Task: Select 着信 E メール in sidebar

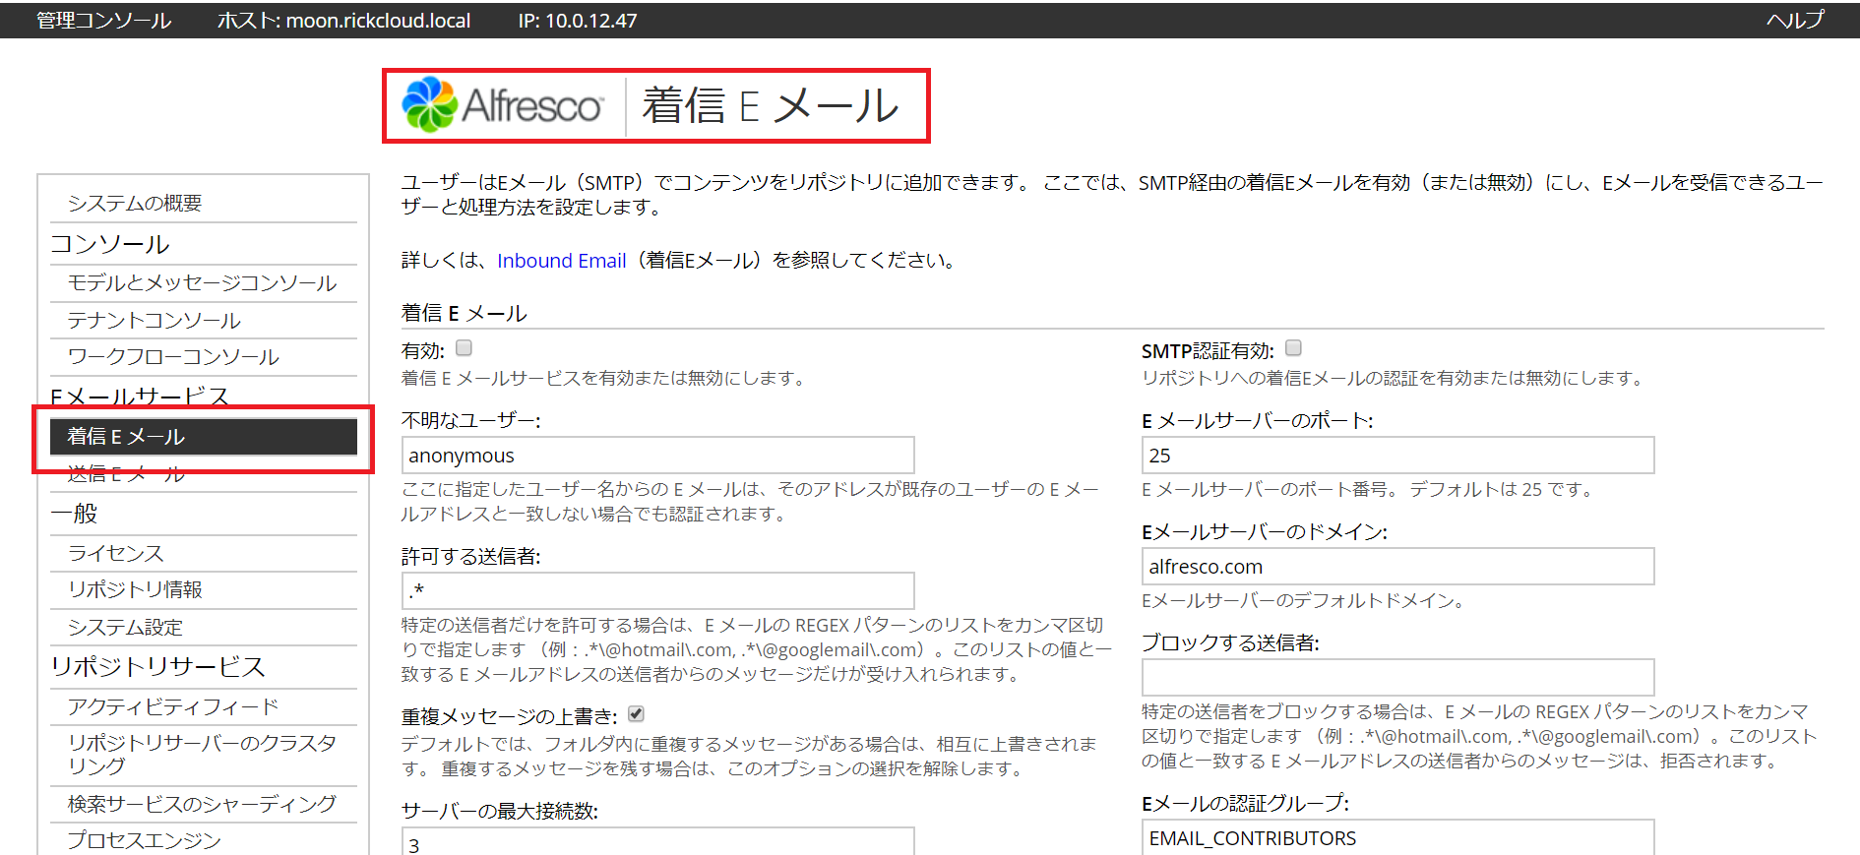Action: (204, 437)
